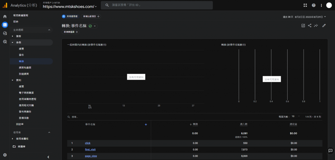
Task: Open the Explore icon in left rail
Action: [5, 33]
